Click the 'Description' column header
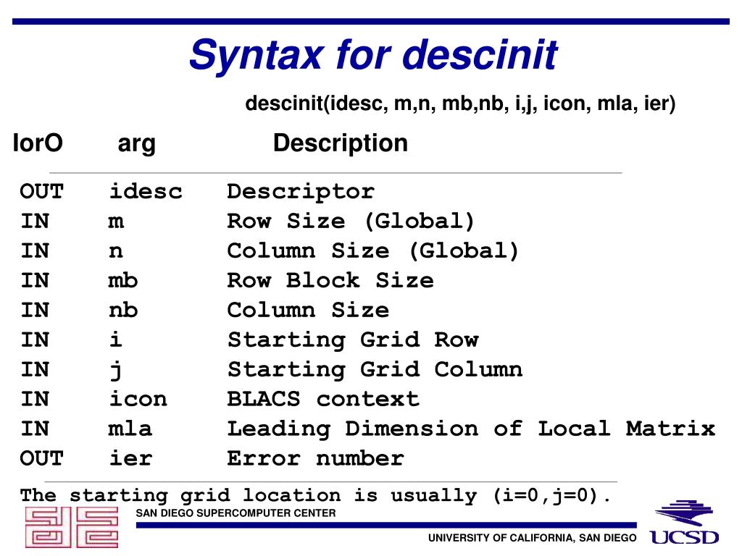The width and height of the screenshot is (742, 556). pyautogui.click(x=341, y=143)
